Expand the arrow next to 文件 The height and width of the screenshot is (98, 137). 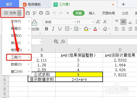pyautogui.click(x=19, y=13)
